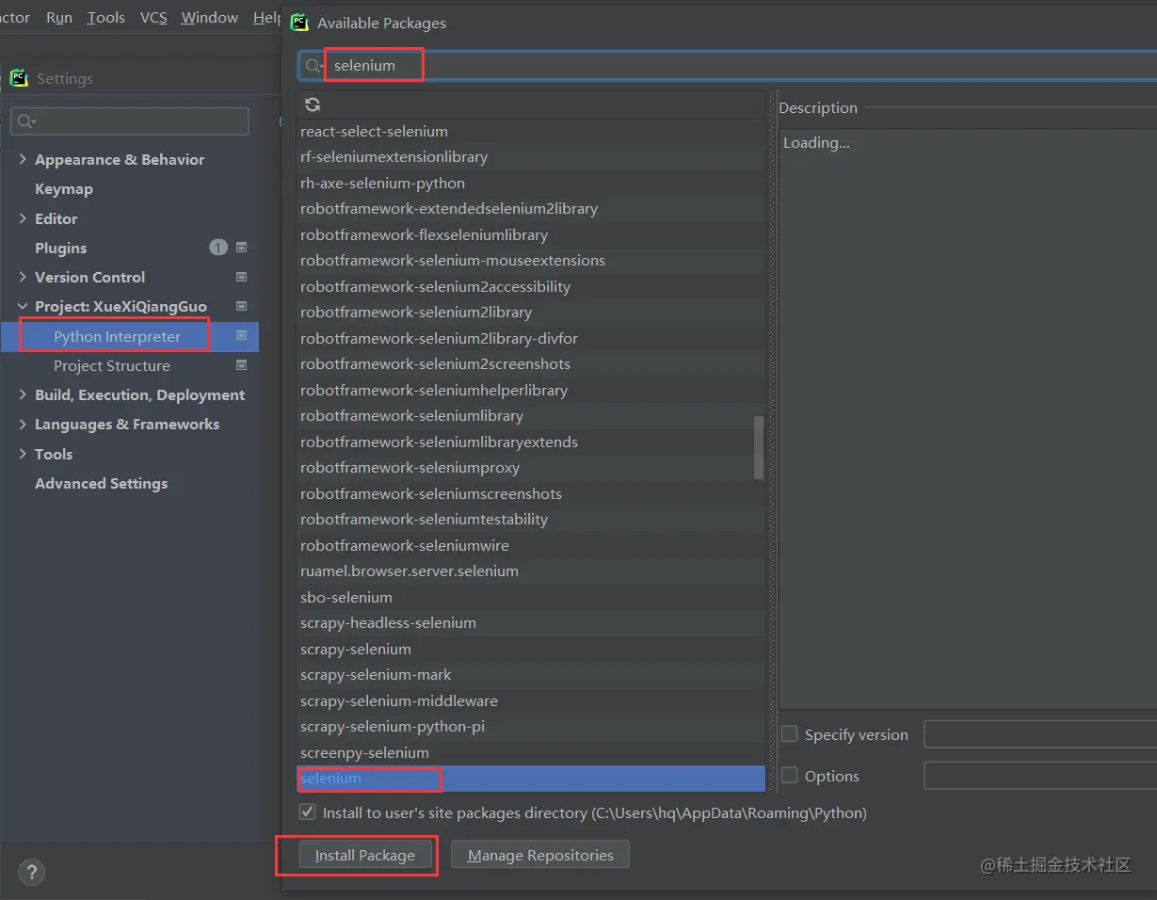
Task: Select Project Structure settings page
Action: pyautogui.click(x=112, y=365)
